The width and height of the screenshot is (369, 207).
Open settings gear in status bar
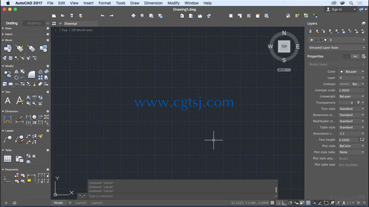click(364, 203)
